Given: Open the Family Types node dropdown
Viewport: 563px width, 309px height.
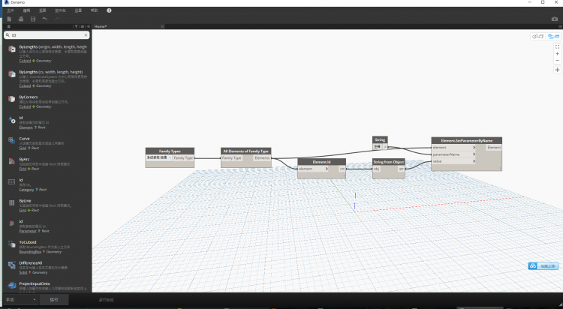Looking at the screenshot, I should (159, 157).
